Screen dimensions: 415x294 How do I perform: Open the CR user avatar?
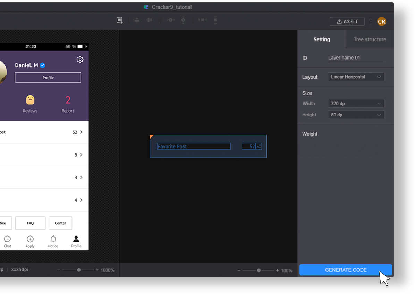381,21
